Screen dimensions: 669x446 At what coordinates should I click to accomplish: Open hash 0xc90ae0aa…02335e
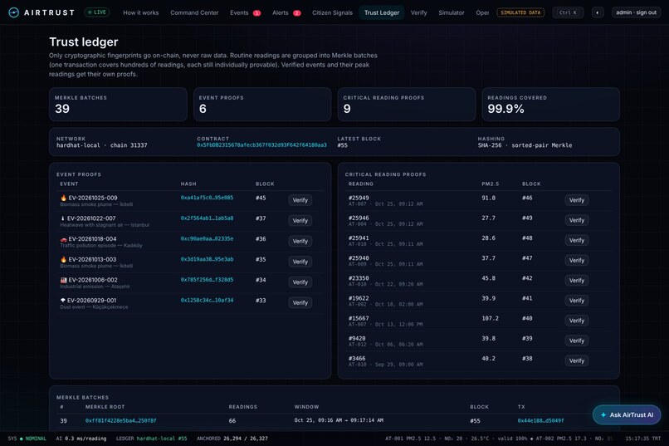click(207, 238)
